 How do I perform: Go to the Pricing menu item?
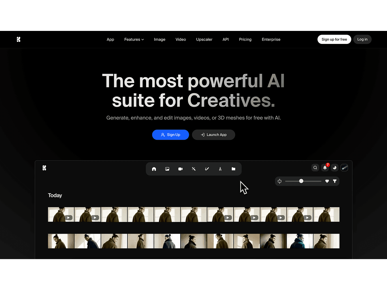pyautogui.click(x=245, y=39)
